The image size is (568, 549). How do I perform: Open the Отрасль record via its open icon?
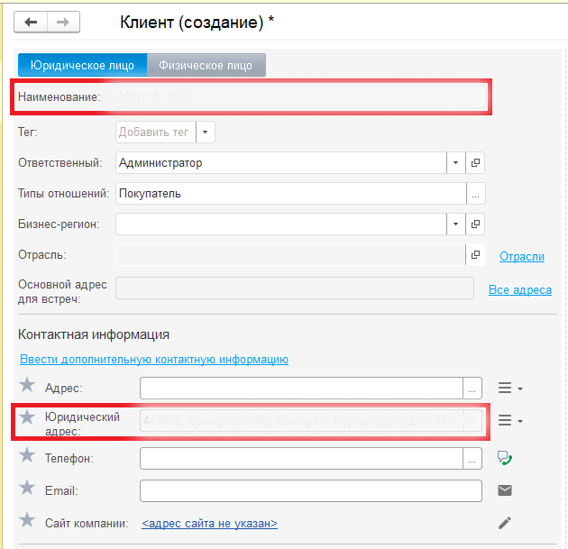click(476, 256)
